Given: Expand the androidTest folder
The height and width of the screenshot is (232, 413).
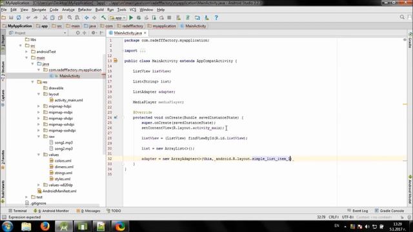Looking at the screenshot, I should pos(26,52).
